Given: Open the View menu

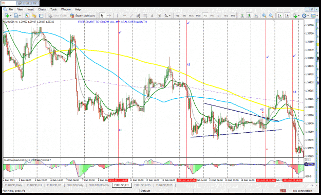Looking at the screenshot, I should 20,9.
